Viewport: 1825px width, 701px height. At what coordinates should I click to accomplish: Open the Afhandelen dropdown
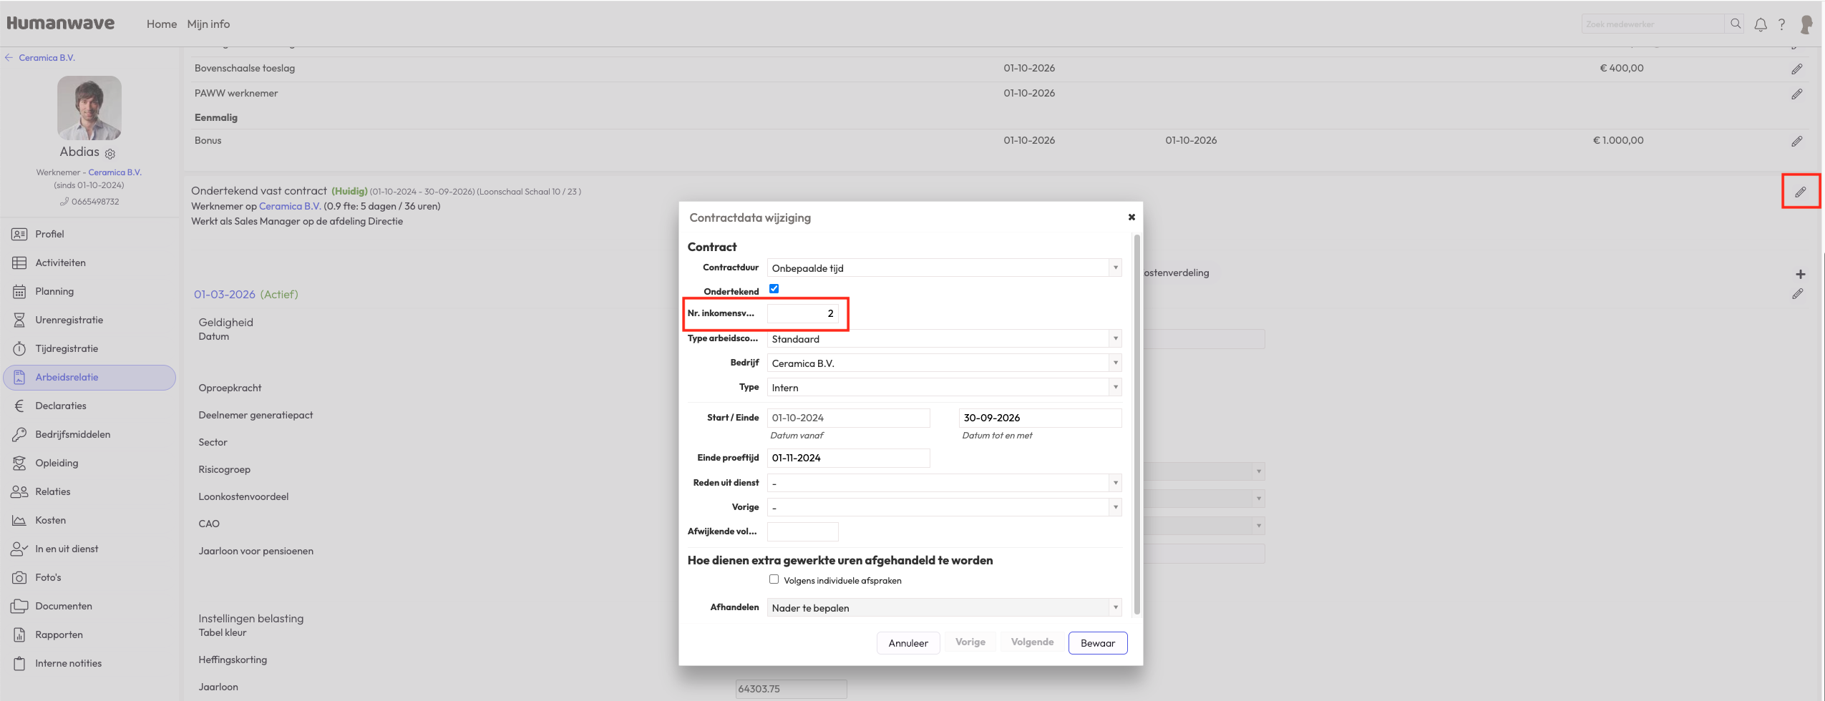943,608
